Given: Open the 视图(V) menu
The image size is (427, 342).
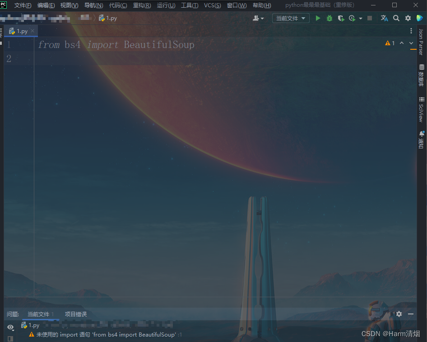Looking at the screenshot, I should (69, 5).
